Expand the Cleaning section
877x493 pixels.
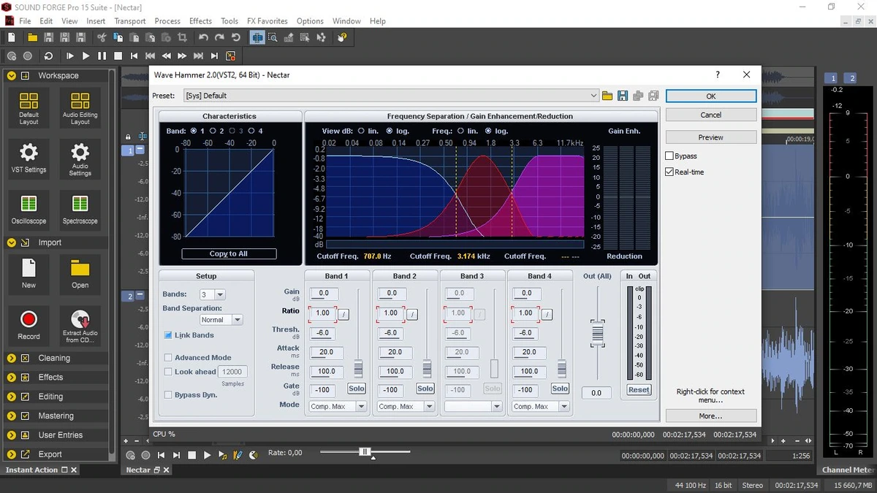click(x=12, y=359)
